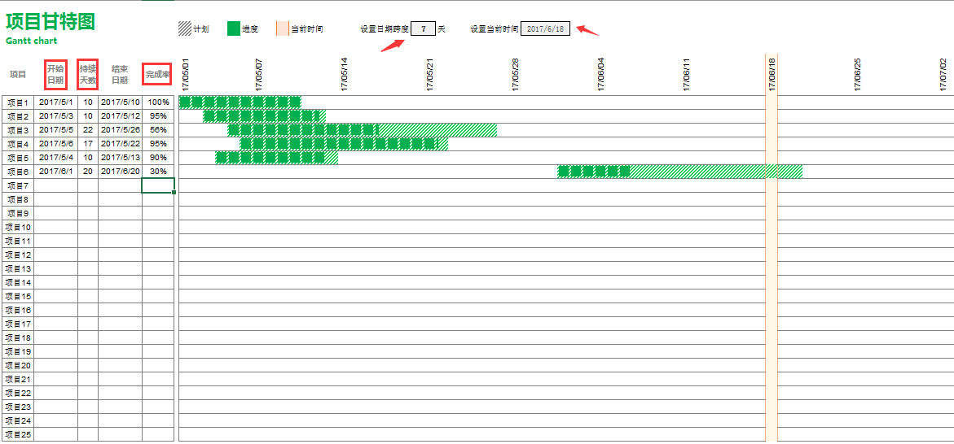The height and width of the screenshot is (444, 954).
Task: Select the 设置当前时间 box showing 2017/6/18
Action: click(x=545, y=28)
